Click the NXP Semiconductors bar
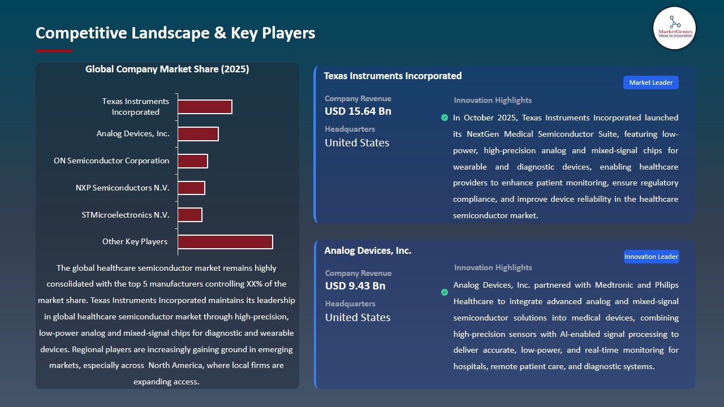Image resolution: width=724 pixels, height=407 pixels. pyautogui.click(x=191, y=187)
